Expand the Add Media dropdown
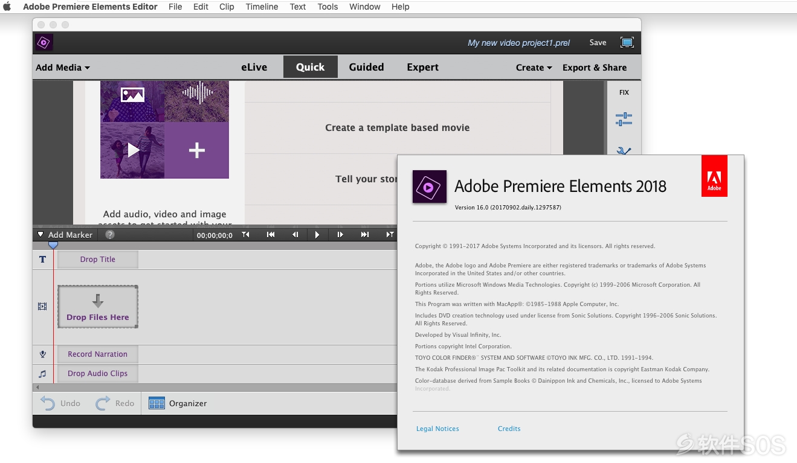 coord(63,68)
